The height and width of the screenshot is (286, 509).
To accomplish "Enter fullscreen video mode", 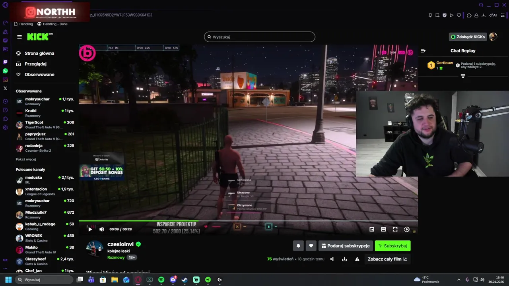I will pos(395,229).
